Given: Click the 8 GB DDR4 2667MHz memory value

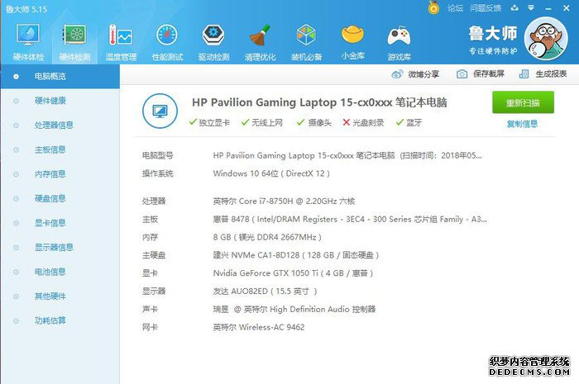Looking at the screenshot, I should pos(267,237).
